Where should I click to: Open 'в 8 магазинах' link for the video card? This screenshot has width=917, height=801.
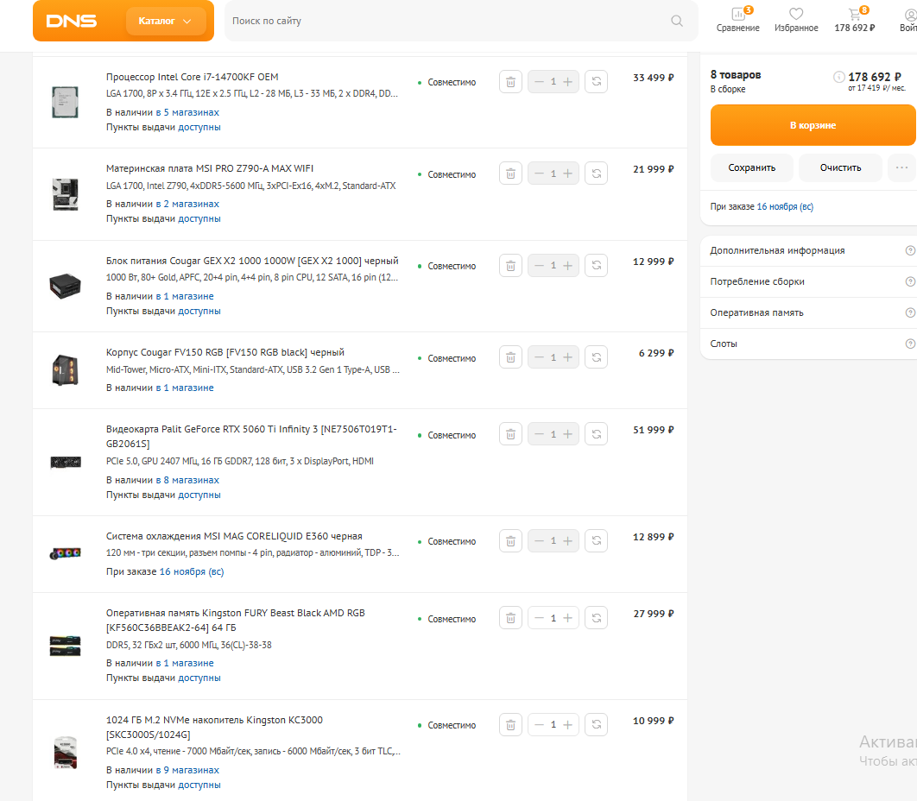[187, 480]
